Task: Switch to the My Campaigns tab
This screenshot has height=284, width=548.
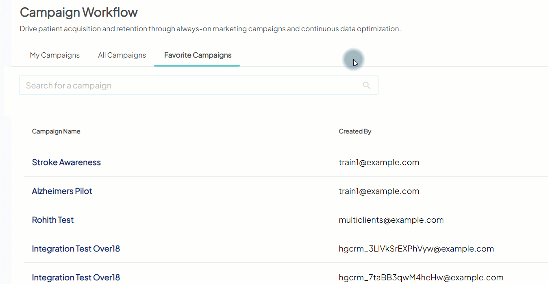Action: (x=55, y=55)
